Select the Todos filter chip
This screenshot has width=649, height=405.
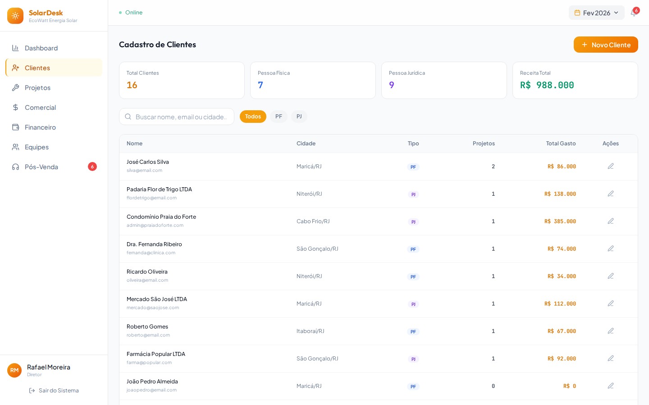pos(253,117)
